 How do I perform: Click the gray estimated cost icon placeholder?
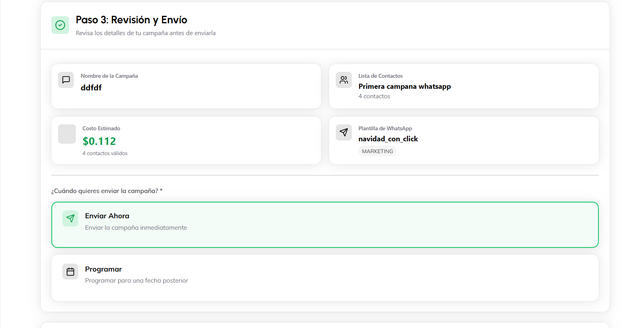[x=67, y=134]
